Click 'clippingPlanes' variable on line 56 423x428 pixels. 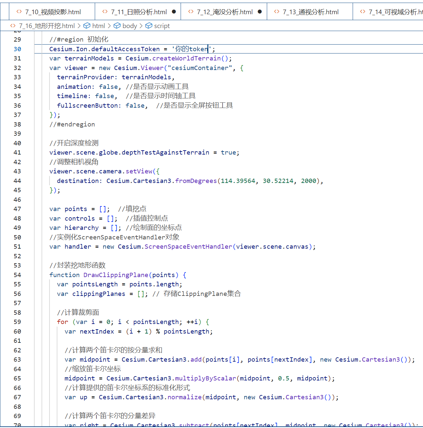click(99, 294)
